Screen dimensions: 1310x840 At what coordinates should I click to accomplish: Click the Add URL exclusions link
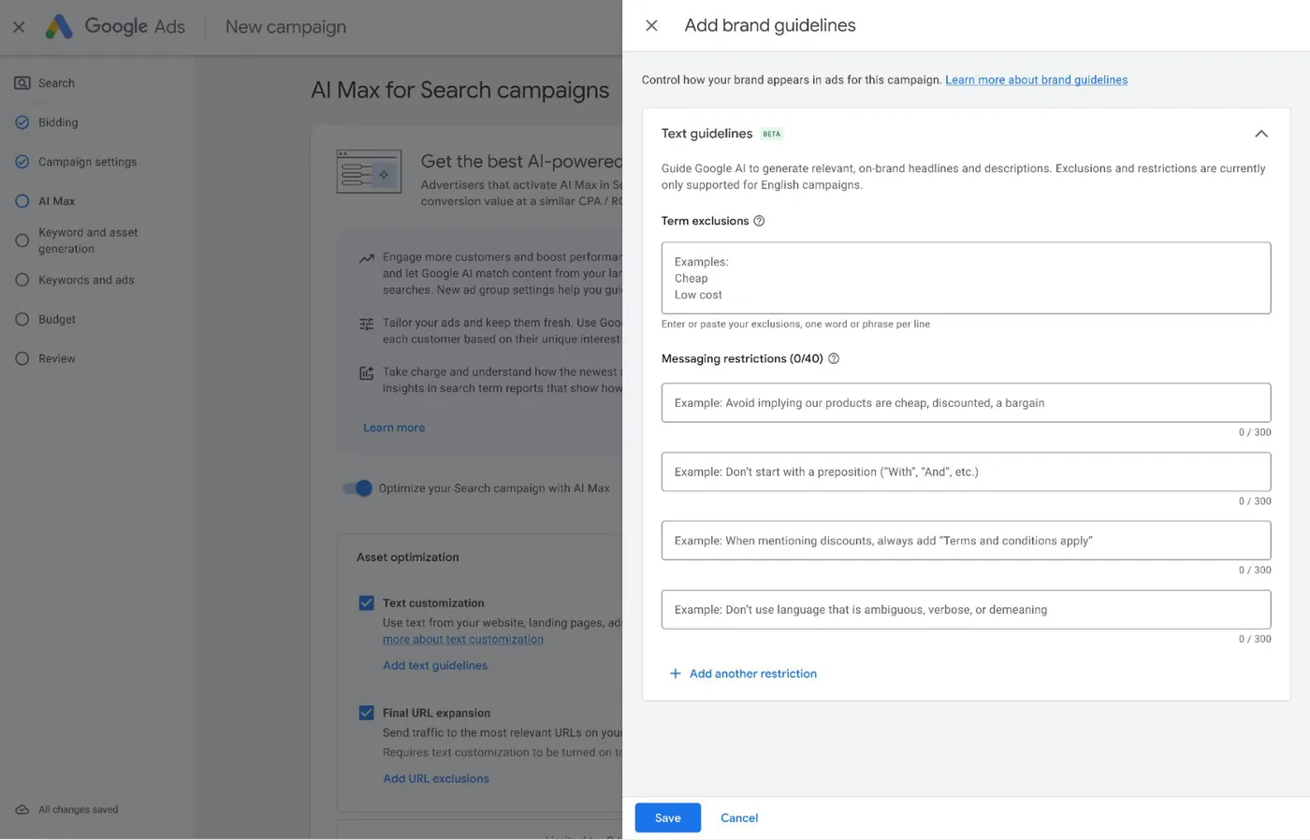(436, 778)
